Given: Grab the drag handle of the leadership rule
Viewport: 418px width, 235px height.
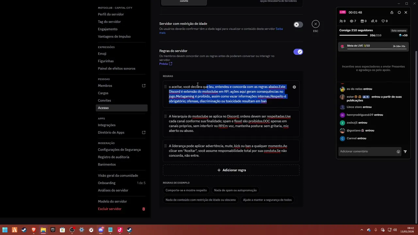Looking at the screenshot, I should (x=166, y=146).
